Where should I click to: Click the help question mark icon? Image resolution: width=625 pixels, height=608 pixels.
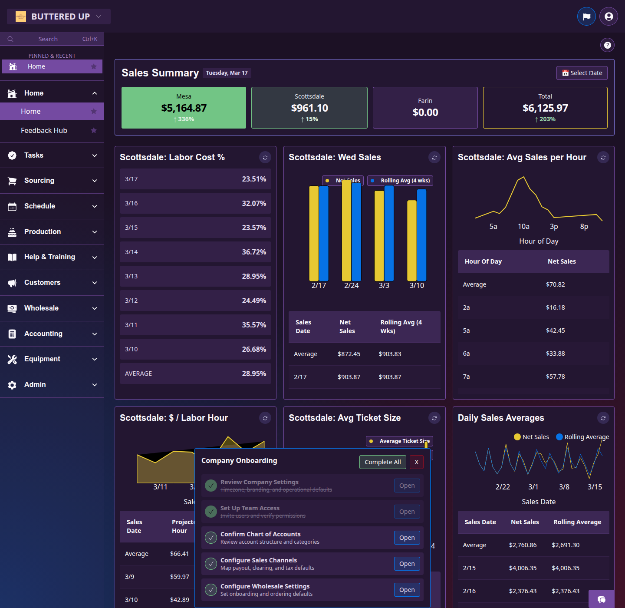click(x=607, y=45)
